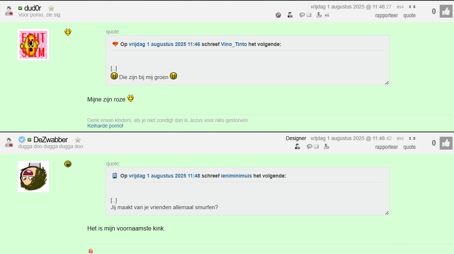The image size is (454, 254).
Task: Click the ban icon in post #94
Action: tap(278, 15)
